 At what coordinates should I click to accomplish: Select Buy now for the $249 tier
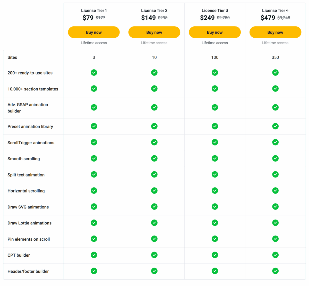click(x=215, y=32)
